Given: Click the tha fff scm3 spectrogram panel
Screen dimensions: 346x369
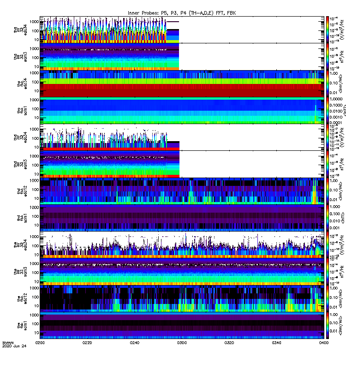Looking at the screenshot, I should [182, 57].
